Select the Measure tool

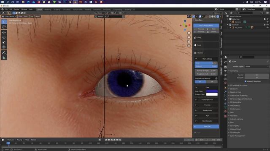pyautogui.click(x=4, y=58)
